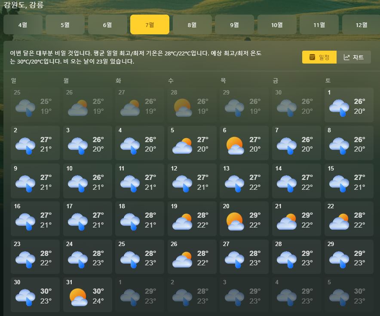
Task: Click the 일정 calendar view button
Action: [319, 57]
